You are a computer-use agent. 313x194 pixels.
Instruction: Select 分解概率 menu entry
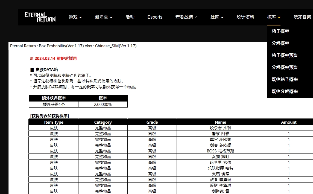tap(280, 43)
